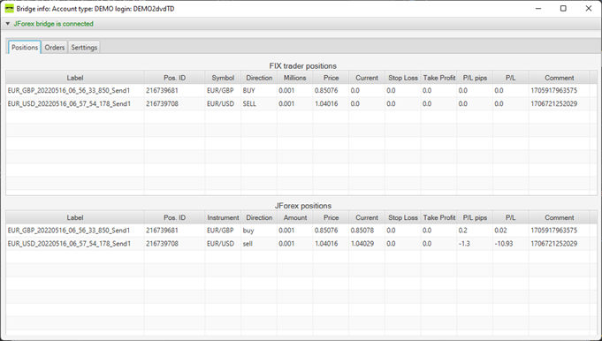Sort FIX trader positions by Price header
602x341 pixels.
[331, 78]
